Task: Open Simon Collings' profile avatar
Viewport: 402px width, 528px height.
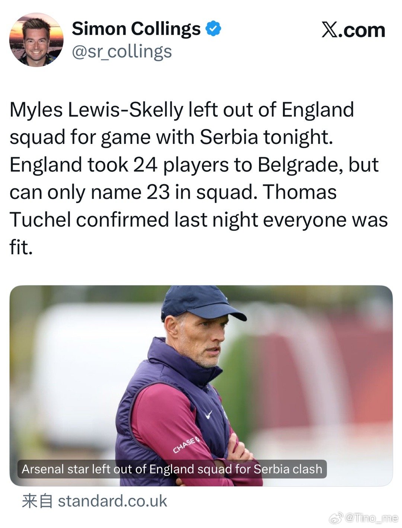Action: 36,40
